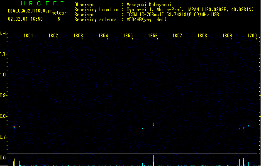The image size is (261, 166).
Task: Click time axis marker 1657
Action: pos(177,36)
